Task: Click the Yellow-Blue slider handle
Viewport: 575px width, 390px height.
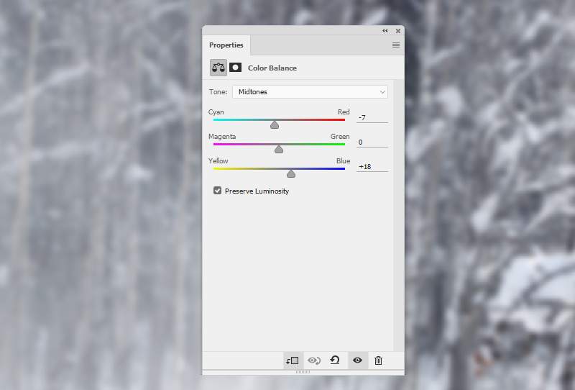Action: coord(291,173)
